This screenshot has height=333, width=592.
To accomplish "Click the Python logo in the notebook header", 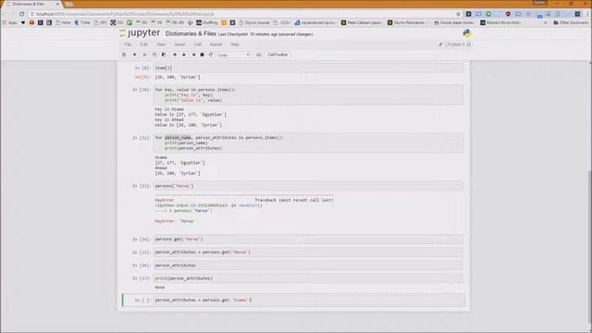I will (467, 33).
